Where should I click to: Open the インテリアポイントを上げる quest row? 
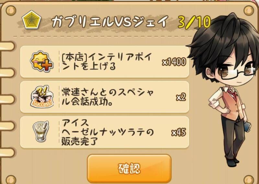click(x=104, y=62)
